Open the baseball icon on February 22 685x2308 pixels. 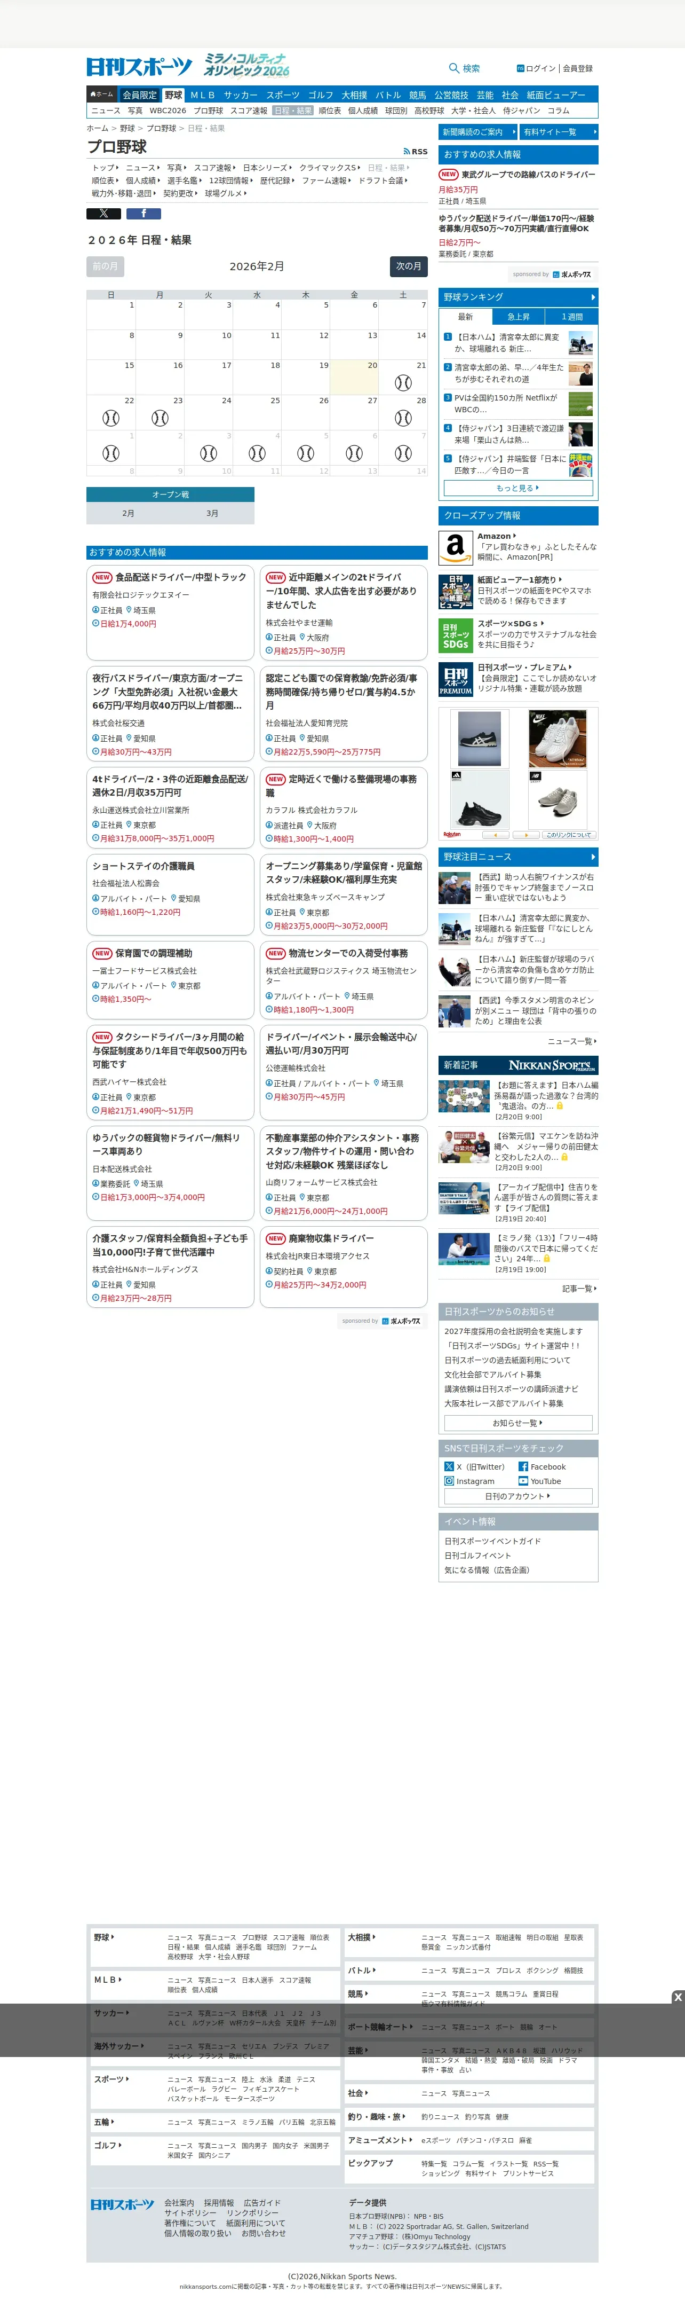click(x=111, y=418)
